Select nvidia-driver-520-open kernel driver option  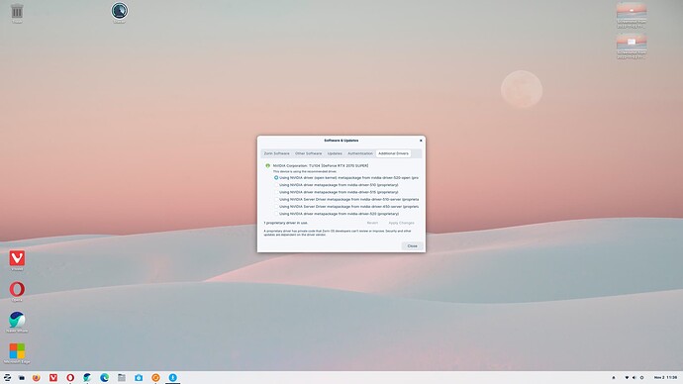click(x=346, y=177)
